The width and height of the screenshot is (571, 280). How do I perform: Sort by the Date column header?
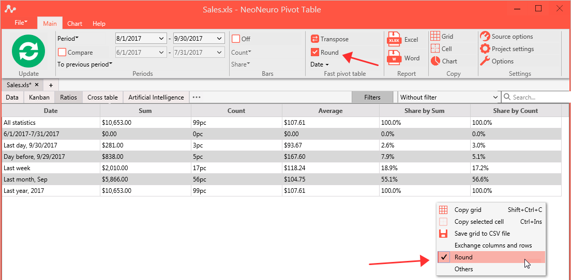click(x=51, y=111)
